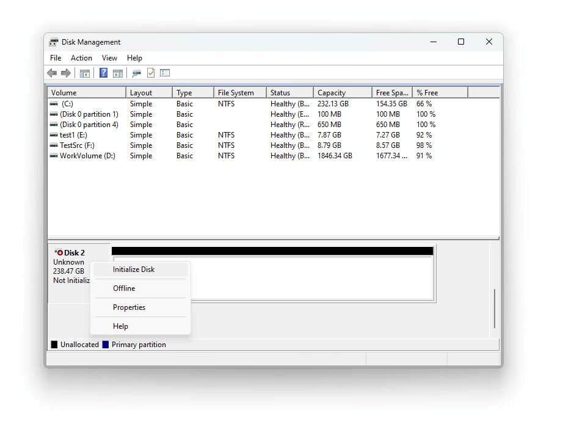Image resolution: width=563 pixels, height=429 pixels.
Task: Choose Initialize Disk from context menu
Action: coord(140,269)
